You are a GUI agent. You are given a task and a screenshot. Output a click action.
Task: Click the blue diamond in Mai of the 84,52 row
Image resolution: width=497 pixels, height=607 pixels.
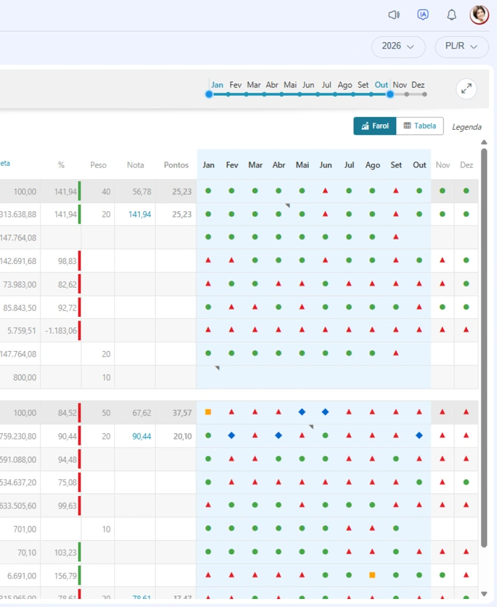coord(302,412)
